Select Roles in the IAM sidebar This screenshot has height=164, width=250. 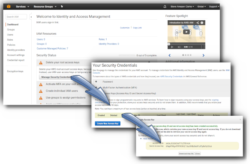pyautogui.click(x=10, y=40)
